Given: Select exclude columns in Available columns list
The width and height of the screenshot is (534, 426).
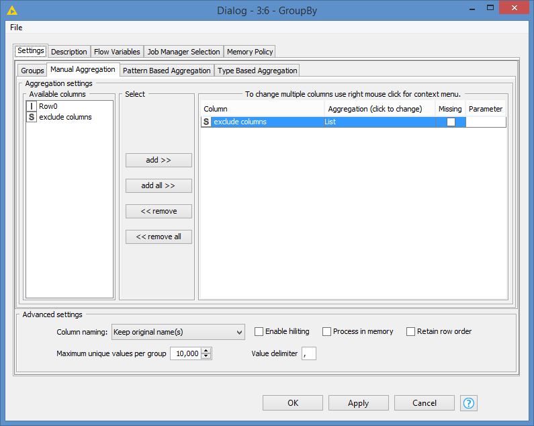Looking at the screenshot, I should pyautogui.click(x=69, y=117).
